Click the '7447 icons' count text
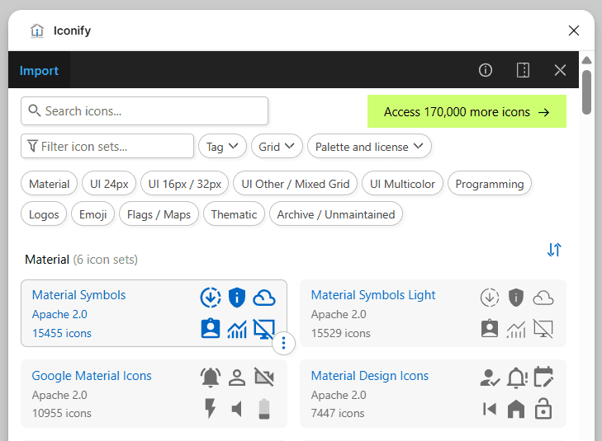The height and width of the screenshot is (441, 602). 338,413
